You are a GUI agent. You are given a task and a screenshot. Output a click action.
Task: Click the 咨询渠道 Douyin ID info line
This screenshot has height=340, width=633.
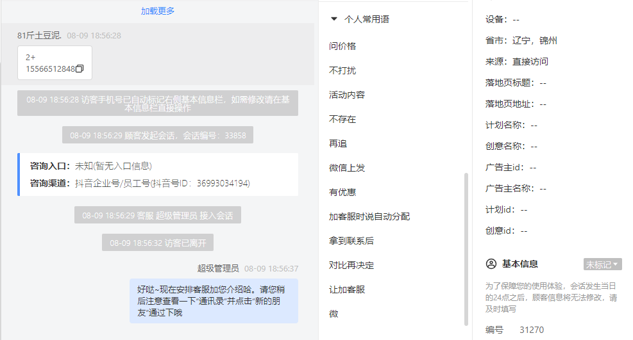140,183
